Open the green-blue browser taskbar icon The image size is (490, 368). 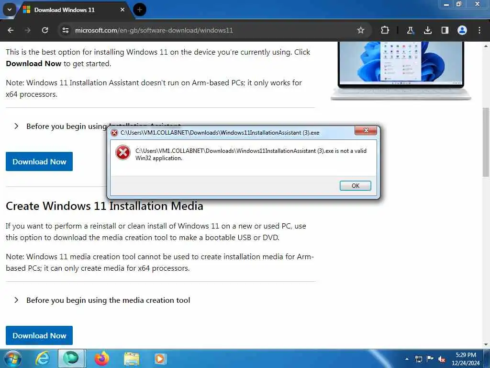click(x=71, y=358)
